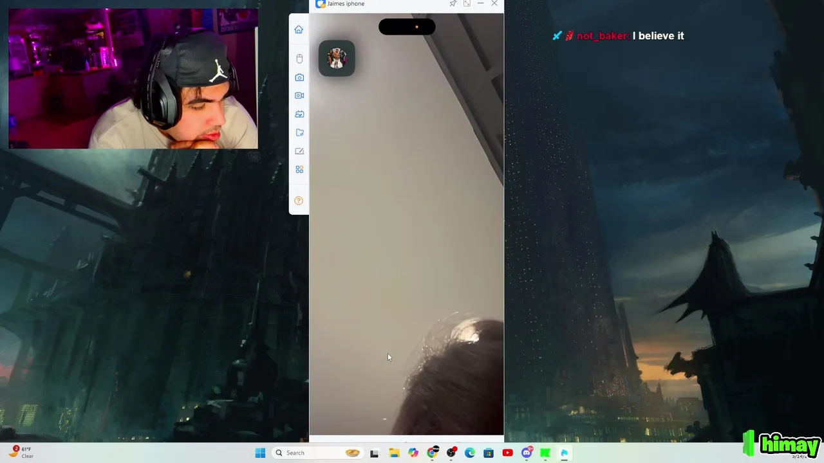This screenshot has height=463, width=824.
Task: Minimize the Jaimes iphone window
Action: [480, 4]
